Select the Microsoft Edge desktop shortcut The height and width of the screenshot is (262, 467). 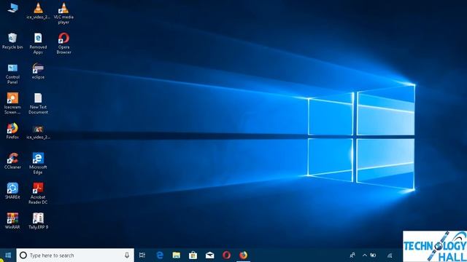click(38, 163)
